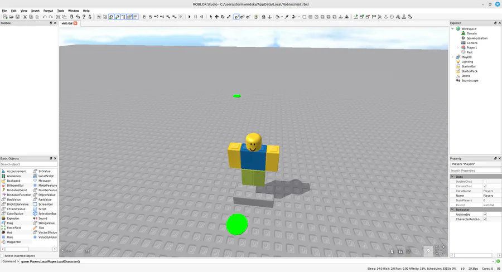Toggle Select inserted object checkbox

click(2, 256)
